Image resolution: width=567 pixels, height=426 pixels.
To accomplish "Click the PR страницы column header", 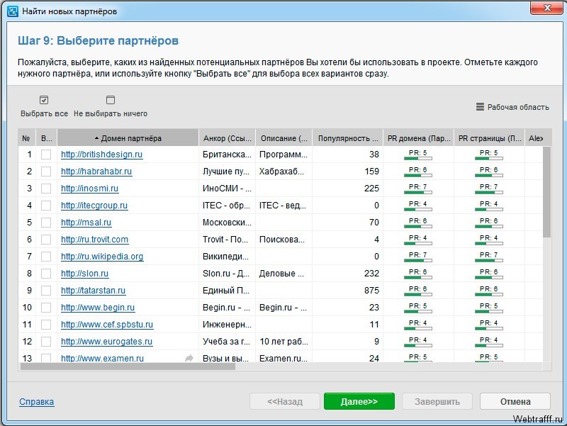I will 489,138.
